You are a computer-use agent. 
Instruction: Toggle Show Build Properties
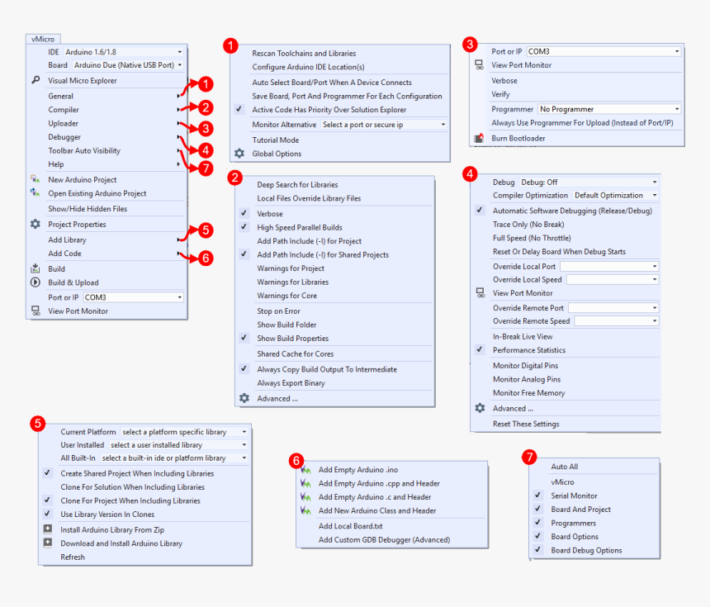coord(244,338)
